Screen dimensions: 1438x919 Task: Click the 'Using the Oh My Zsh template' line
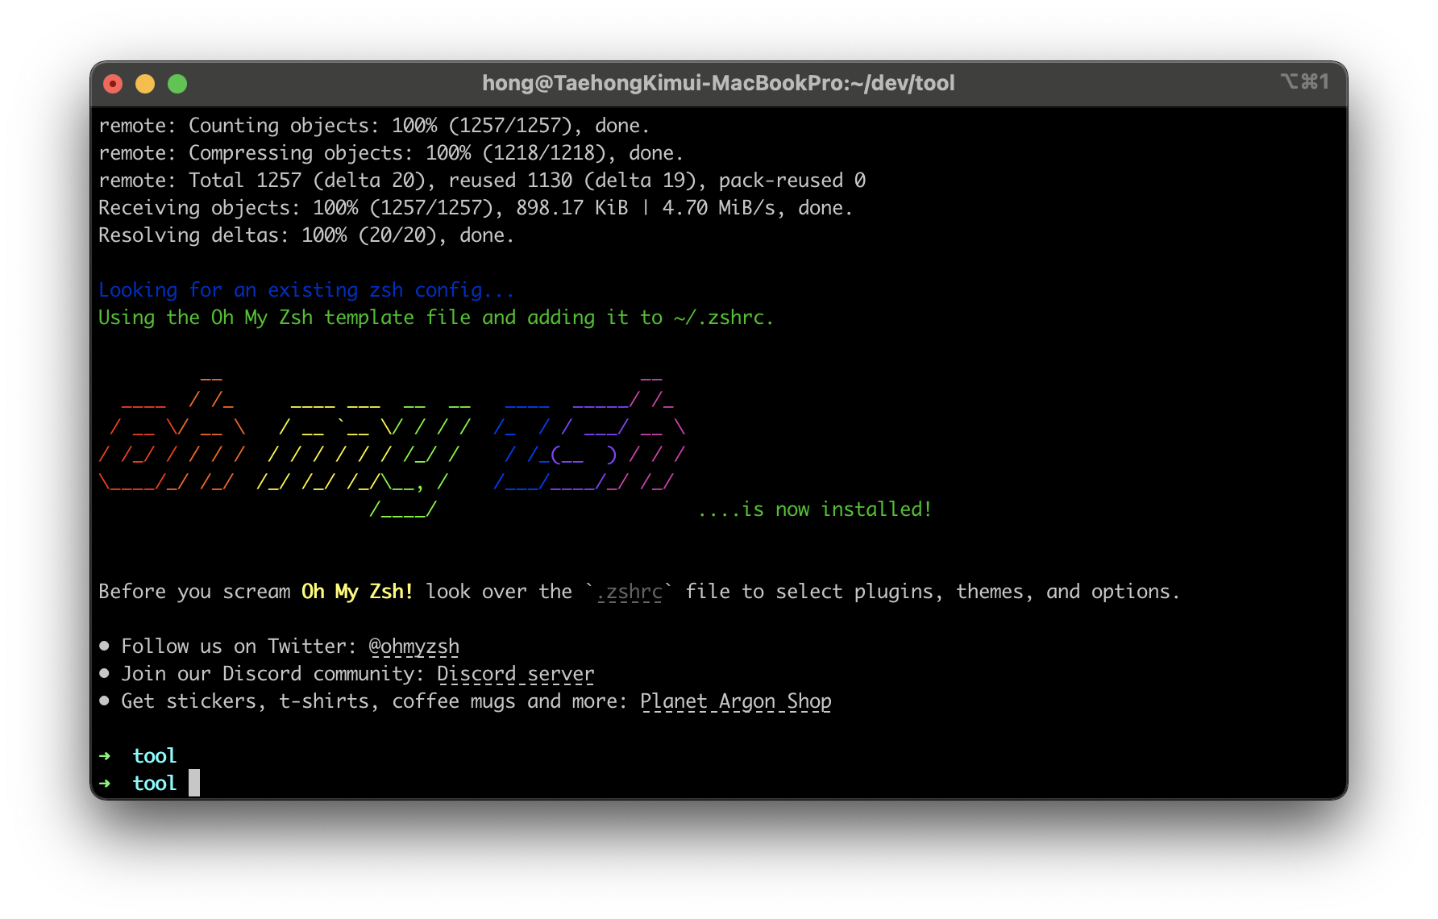click(x=435, y=318)
